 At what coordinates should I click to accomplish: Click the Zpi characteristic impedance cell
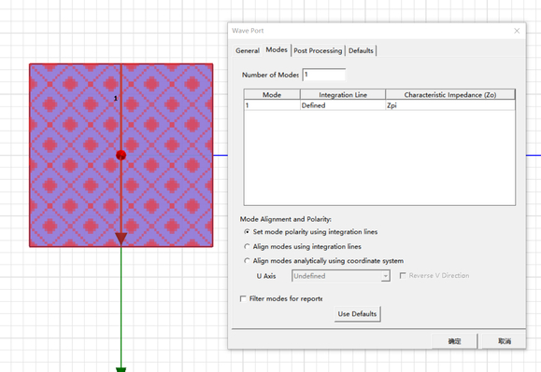(x=450, y=105)
